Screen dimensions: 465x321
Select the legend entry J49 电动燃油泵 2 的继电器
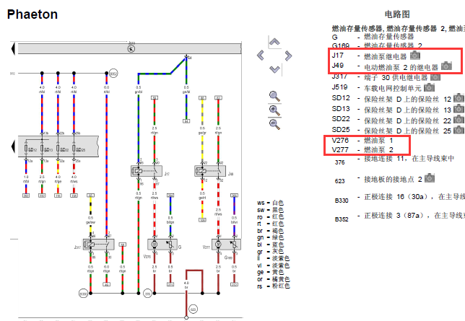[385, 66]
